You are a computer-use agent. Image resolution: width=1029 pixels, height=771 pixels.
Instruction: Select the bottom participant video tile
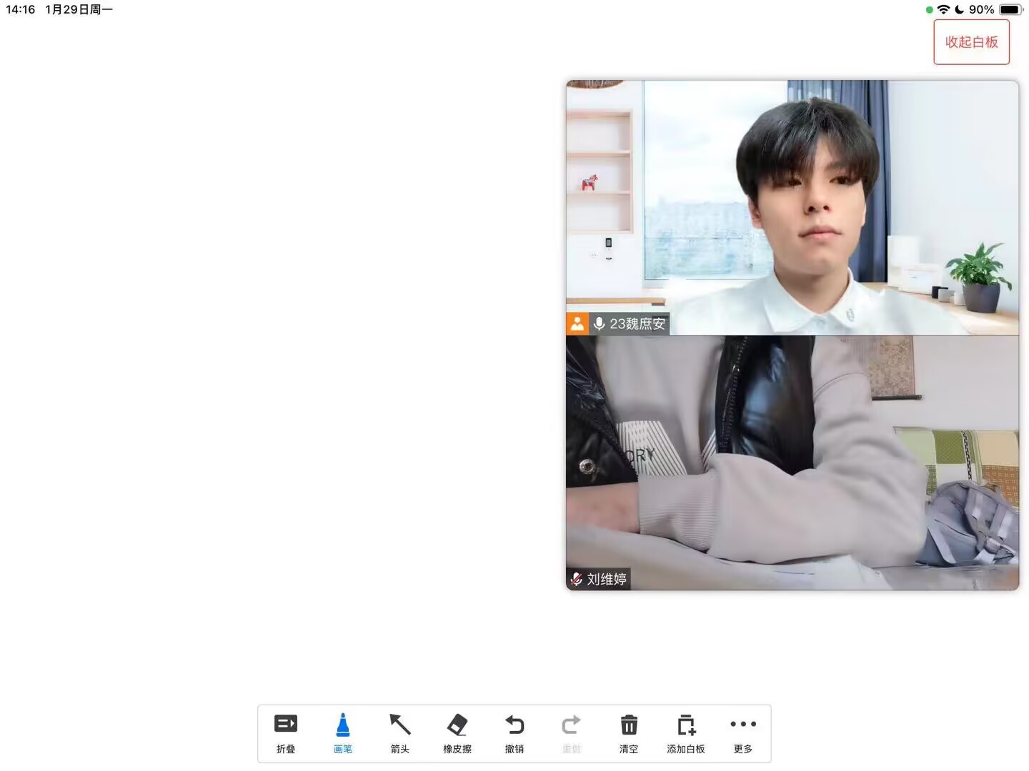click(x=792, y=457)
